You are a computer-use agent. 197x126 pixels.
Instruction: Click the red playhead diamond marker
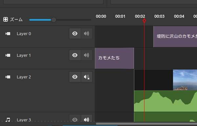[144, 21]
